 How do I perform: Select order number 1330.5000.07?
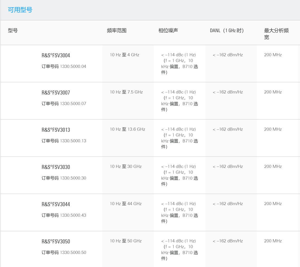click(73, 104)
